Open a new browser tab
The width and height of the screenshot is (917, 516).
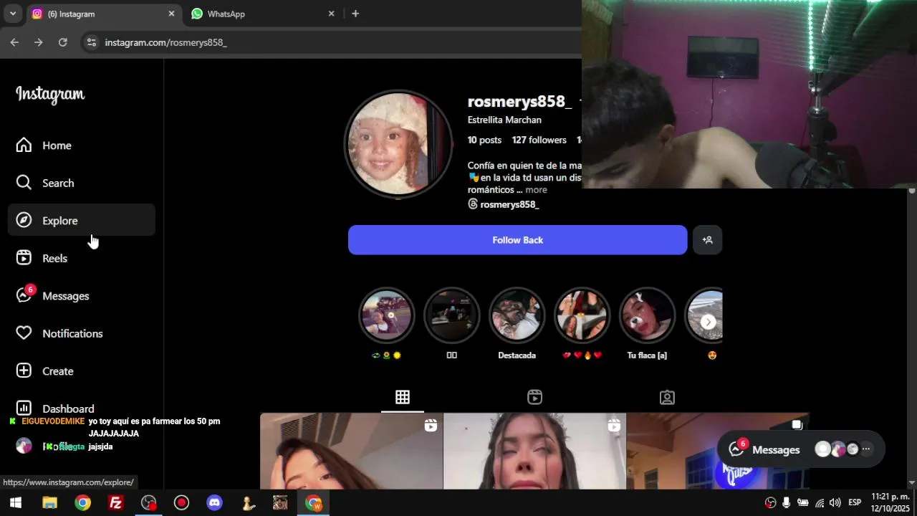click(x=355, y=14)
